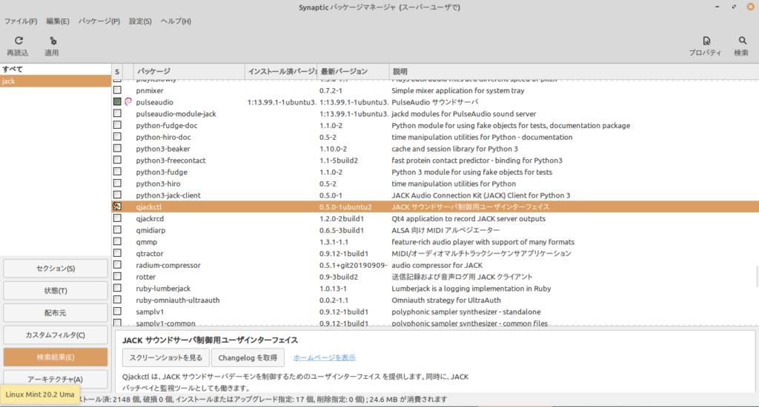The width and height of the screenshot is (759, 407).
Task: Open the ファイル(F) menu
Action: 21,21
